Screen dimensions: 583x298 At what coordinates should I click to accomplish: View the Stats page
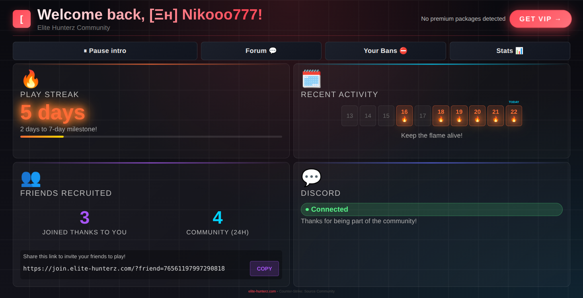[x=510, y=51]
